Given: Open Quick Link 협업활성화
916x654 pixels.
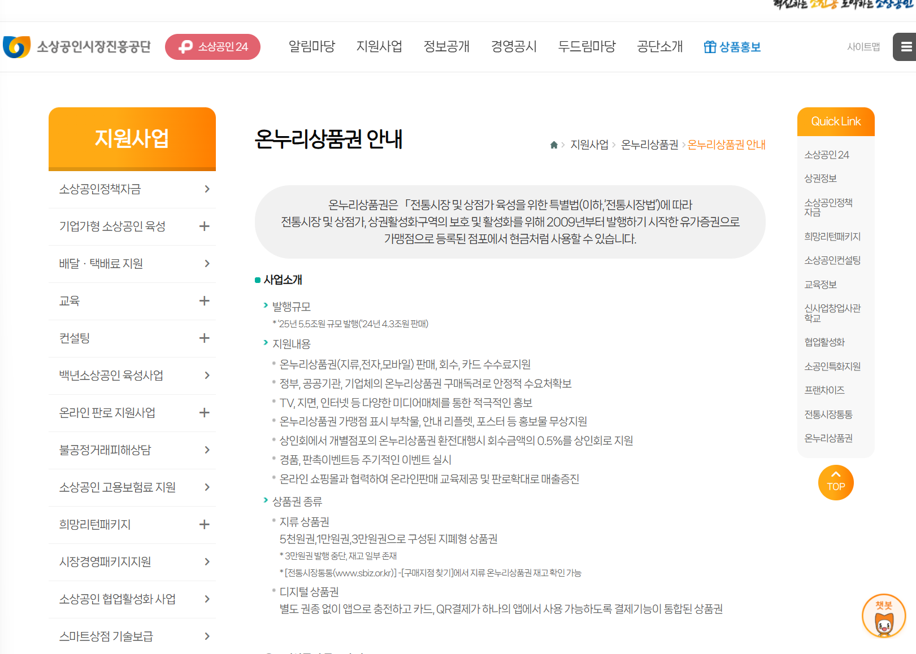Looking at the screenshot, I should [x=824, y=342].
